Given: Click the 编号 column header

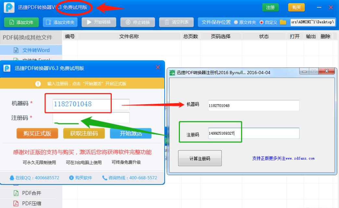Looking at the screenshot, I should pos(70,36).
